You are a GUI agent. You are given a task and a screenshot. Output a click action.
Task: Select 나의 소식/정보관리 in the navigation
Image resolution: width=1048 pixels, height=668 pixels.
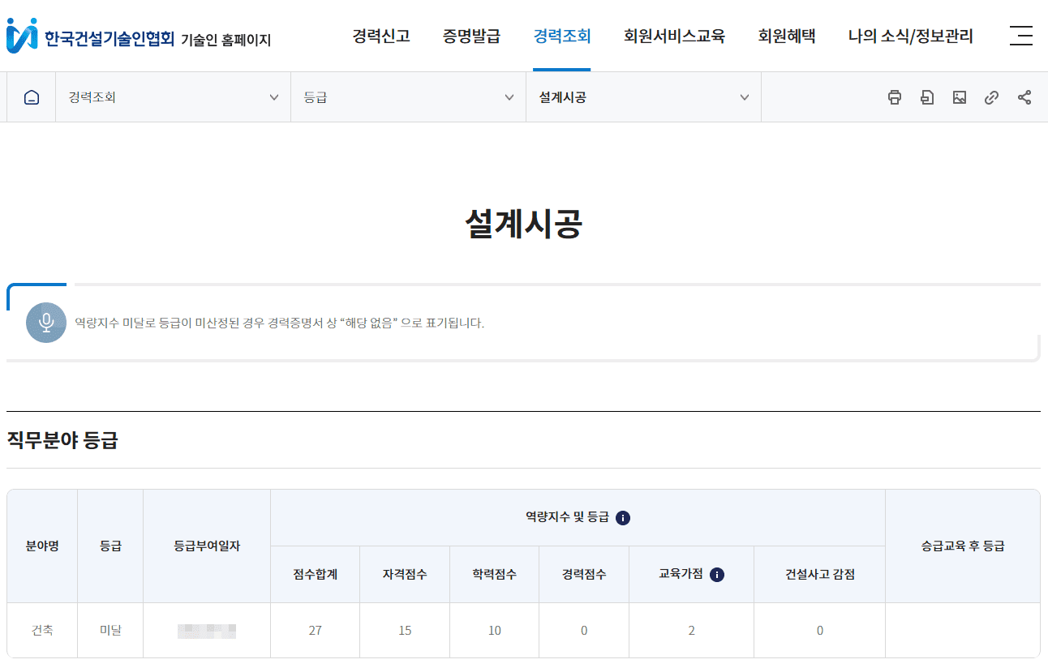click(910, 36)
